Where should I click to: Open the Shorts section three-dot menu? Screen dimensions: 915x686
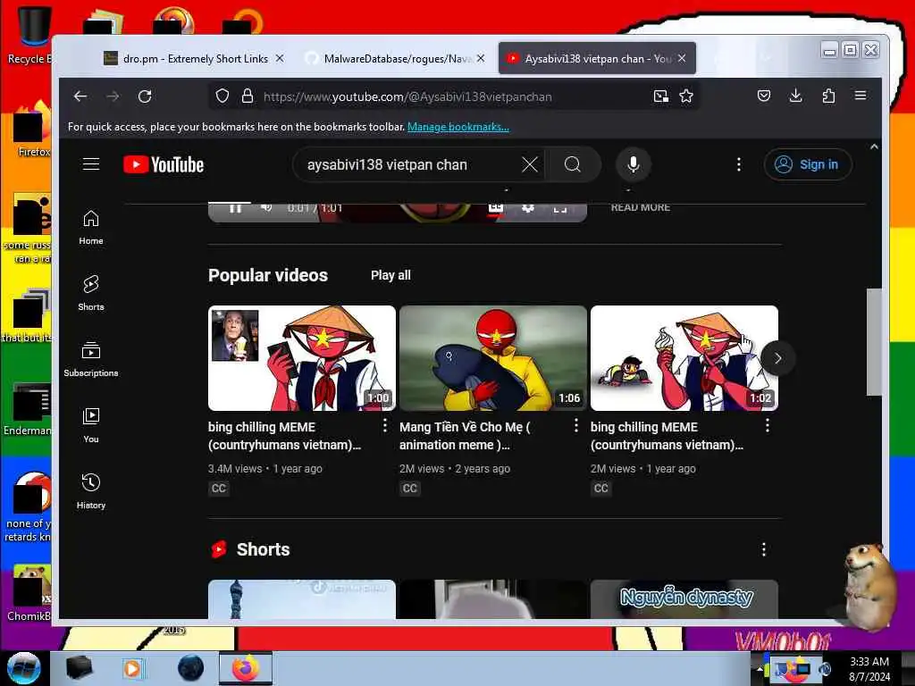click(764, 549)
